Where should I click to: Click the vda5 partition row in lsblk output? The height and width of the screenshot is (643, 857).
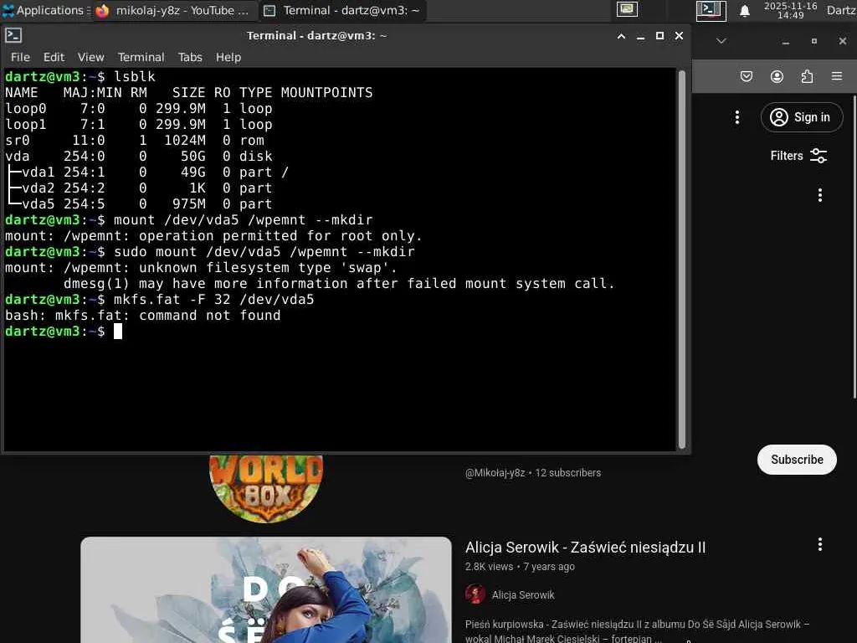tap(138, 204)
